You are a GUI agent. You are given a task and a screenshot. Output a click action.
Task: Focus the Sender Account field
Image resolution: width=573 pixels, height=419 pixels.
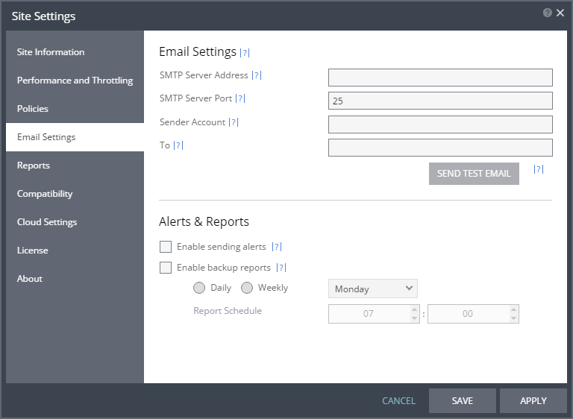440,125
